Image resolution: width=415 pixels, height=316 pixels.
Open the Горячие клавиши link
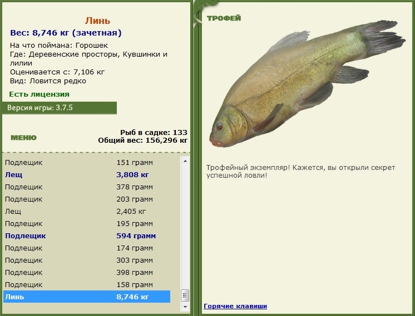pos(235,306)
